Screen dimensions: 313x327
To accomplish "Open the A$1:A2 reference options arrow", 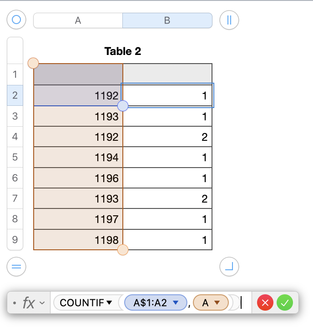I will tap(176, 302).
